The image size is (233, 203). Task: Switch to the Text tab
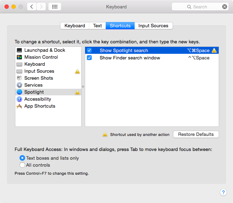tap(97, 26)
